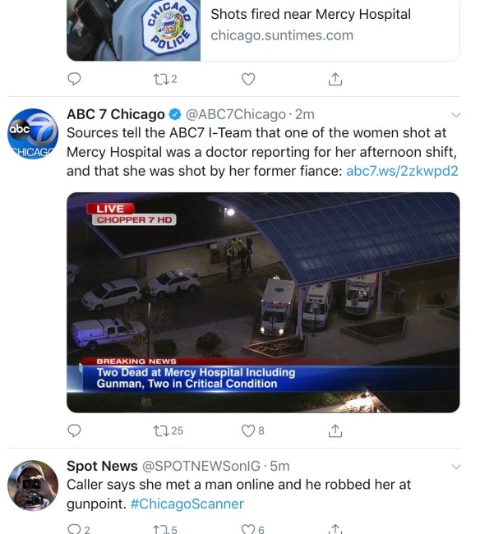Open the chicago.suntimes.com link card
This screenshot has height=534, width=480.
pos(263,30)
